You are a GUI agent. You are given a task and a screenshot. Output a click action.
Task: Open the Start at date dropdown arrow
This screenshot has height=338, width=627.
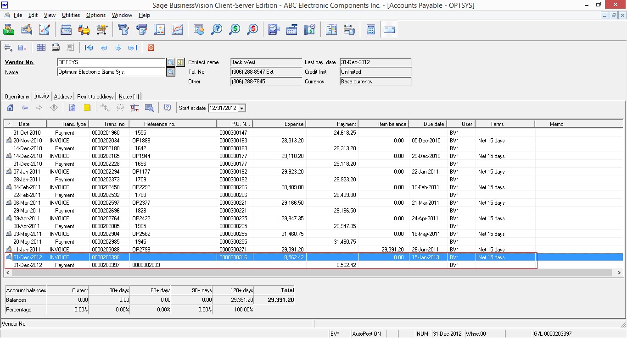242,109
